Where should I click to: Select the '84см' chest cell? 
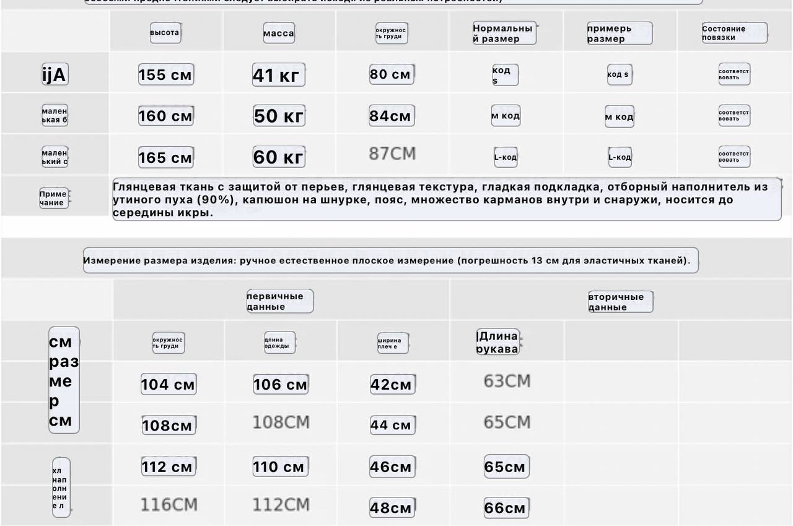(392, 116)
